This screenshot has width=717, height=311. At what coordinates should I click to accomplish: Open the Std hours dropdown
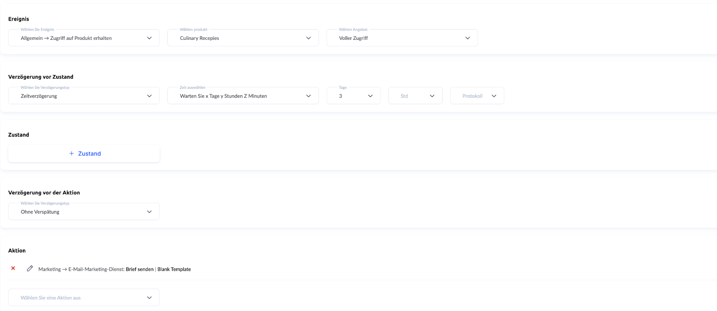tap(415, 96)
